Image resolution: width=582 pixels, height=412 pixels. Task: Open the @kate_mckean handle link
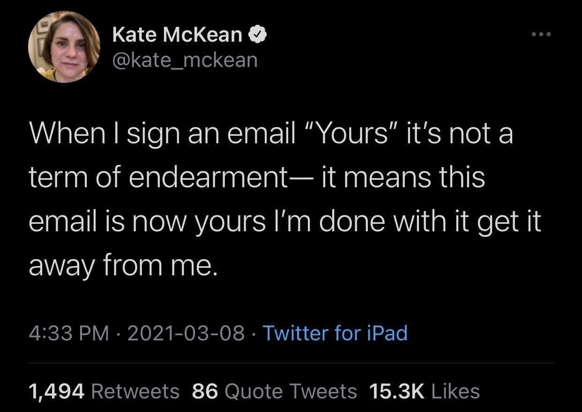click(x=185, y=60)
